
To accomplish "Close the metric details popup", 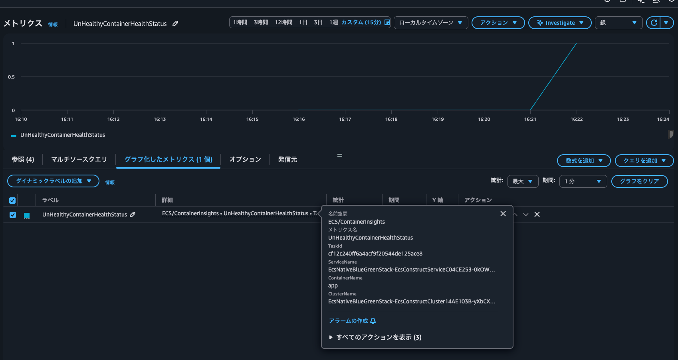I will click(503, 214).
